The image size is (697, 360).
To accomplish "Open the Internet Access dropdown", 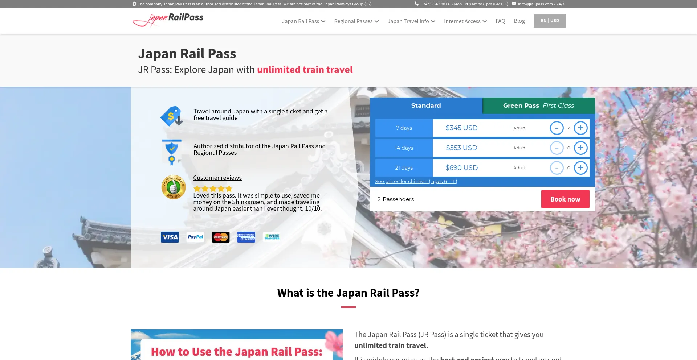I will coord(465,21).
